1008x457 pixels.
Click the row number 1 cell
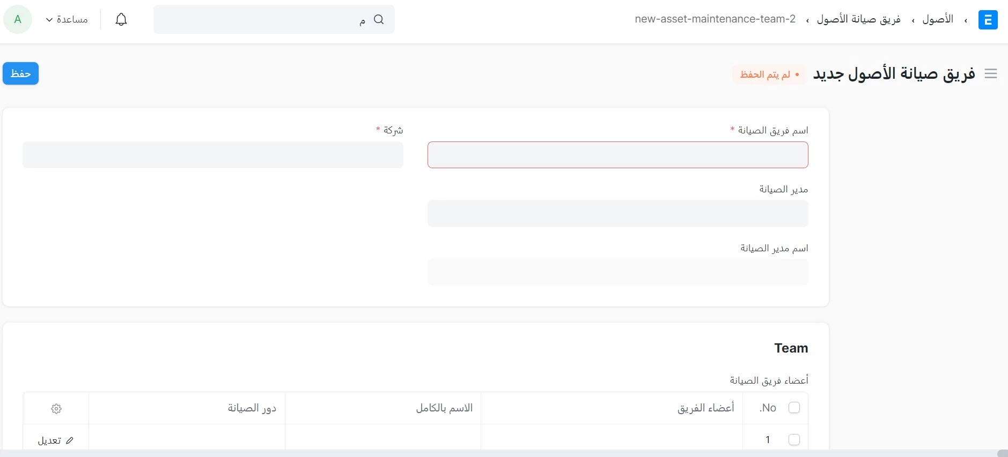pos(768,440)
